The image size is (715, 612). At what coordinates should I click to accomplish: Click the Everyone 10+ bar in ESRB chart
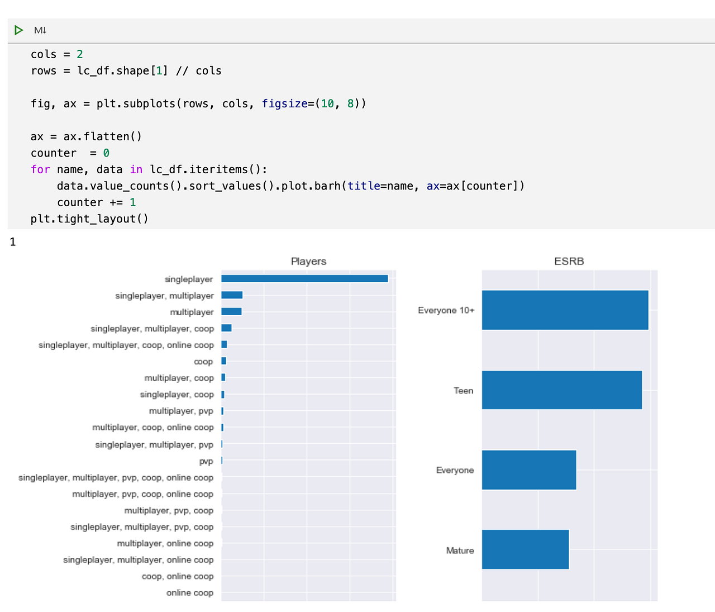[x=564, y=310]
